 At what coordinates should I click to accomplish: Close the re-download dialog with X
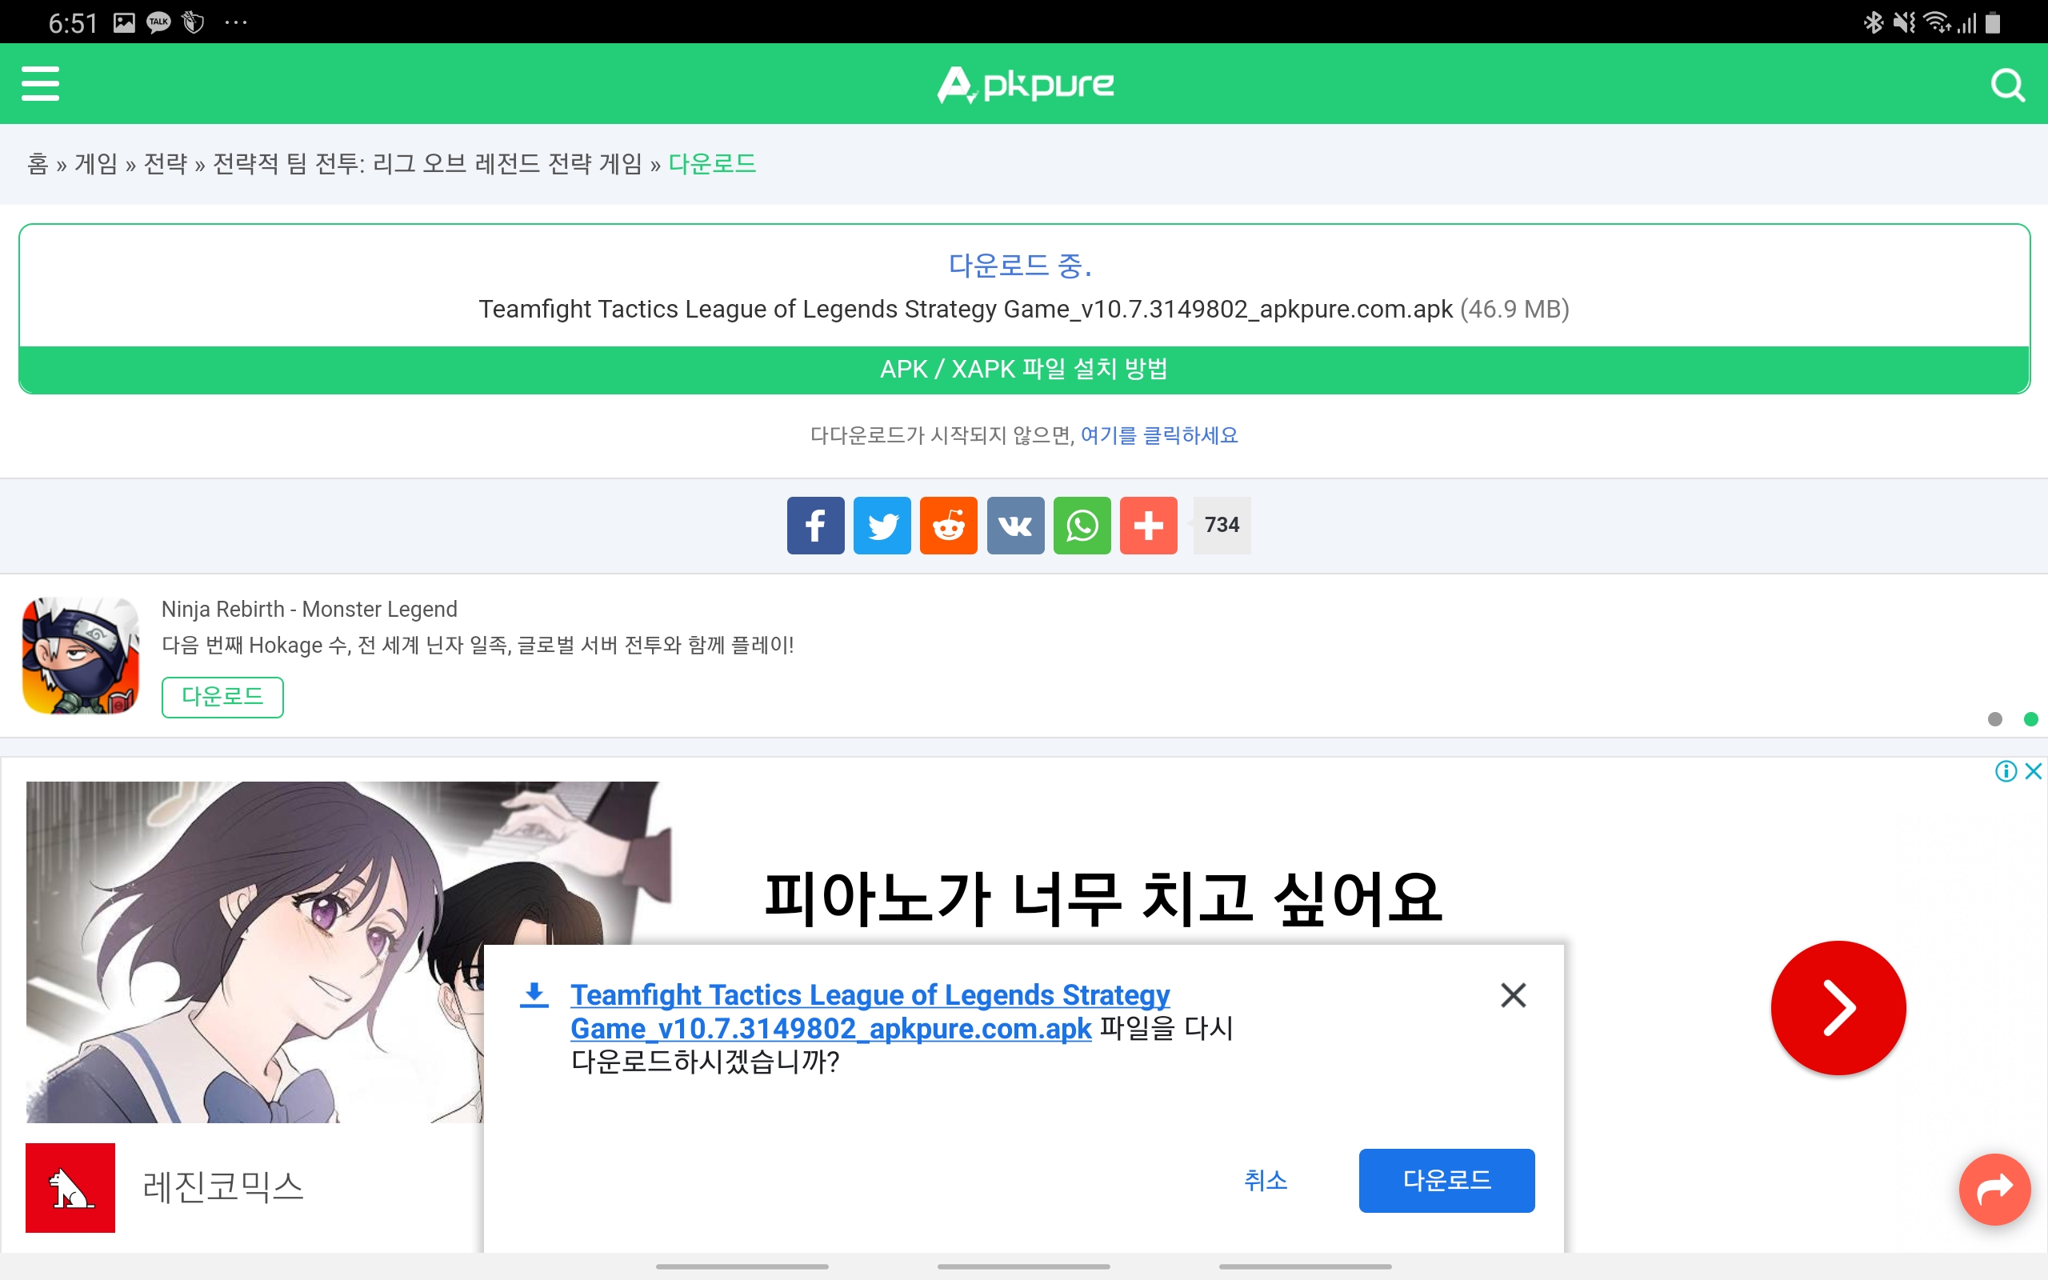click(x=1512, y=994)
